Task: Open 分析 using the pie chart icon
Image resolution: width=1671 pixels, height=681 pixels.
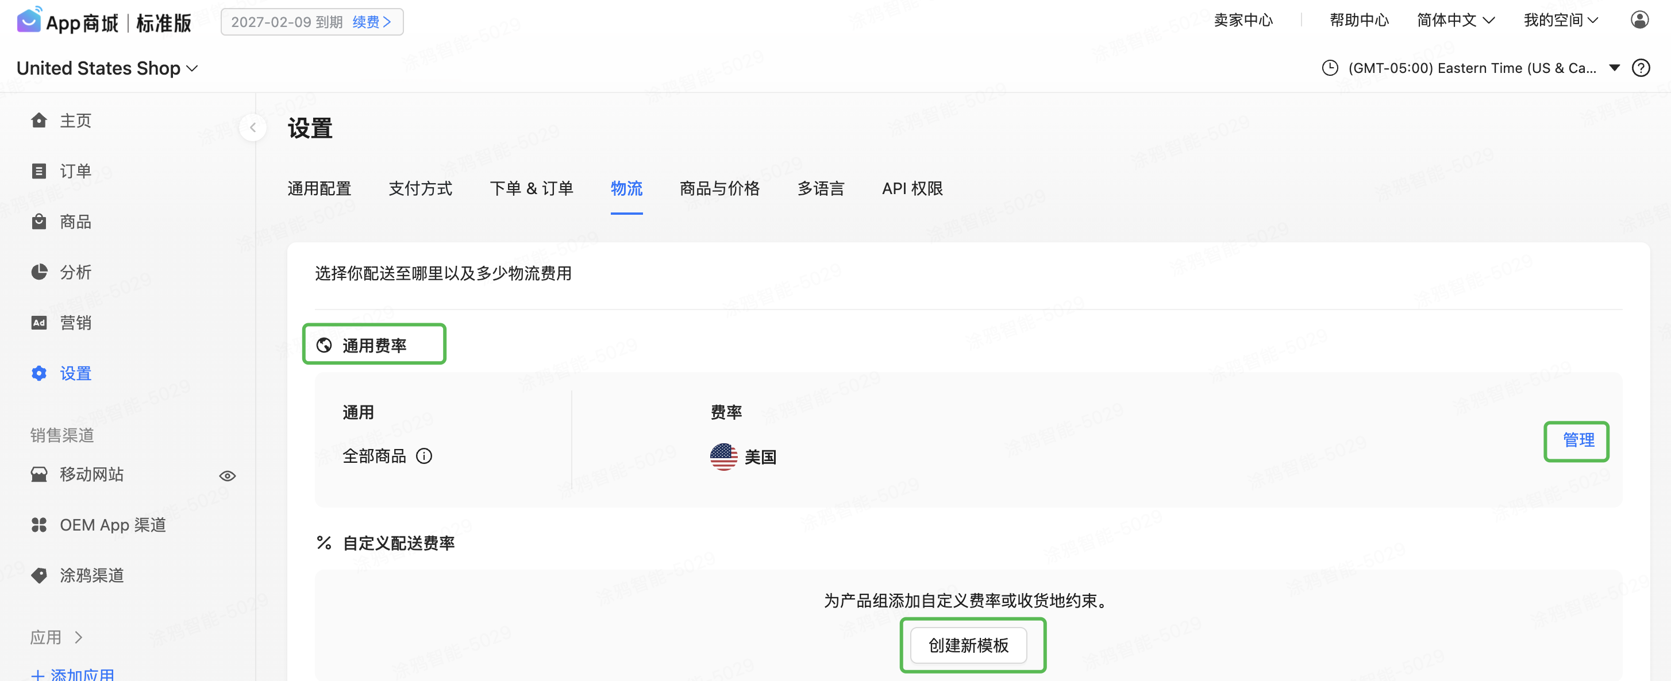Action: 39,272
